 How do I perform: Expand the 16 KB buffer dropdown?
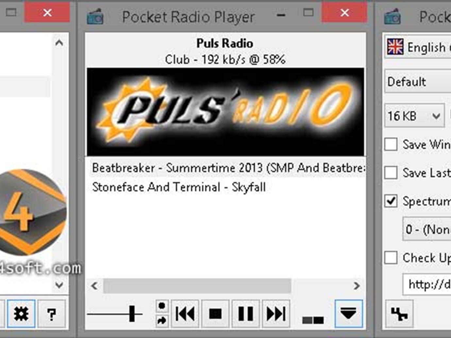tap(414, 116)
